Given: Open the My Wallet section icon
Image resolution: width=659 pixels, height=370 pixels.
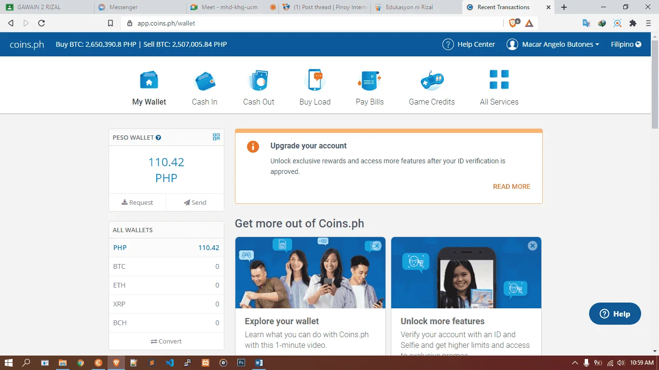Looking at the screenshot, I should (x=149, y=80).
